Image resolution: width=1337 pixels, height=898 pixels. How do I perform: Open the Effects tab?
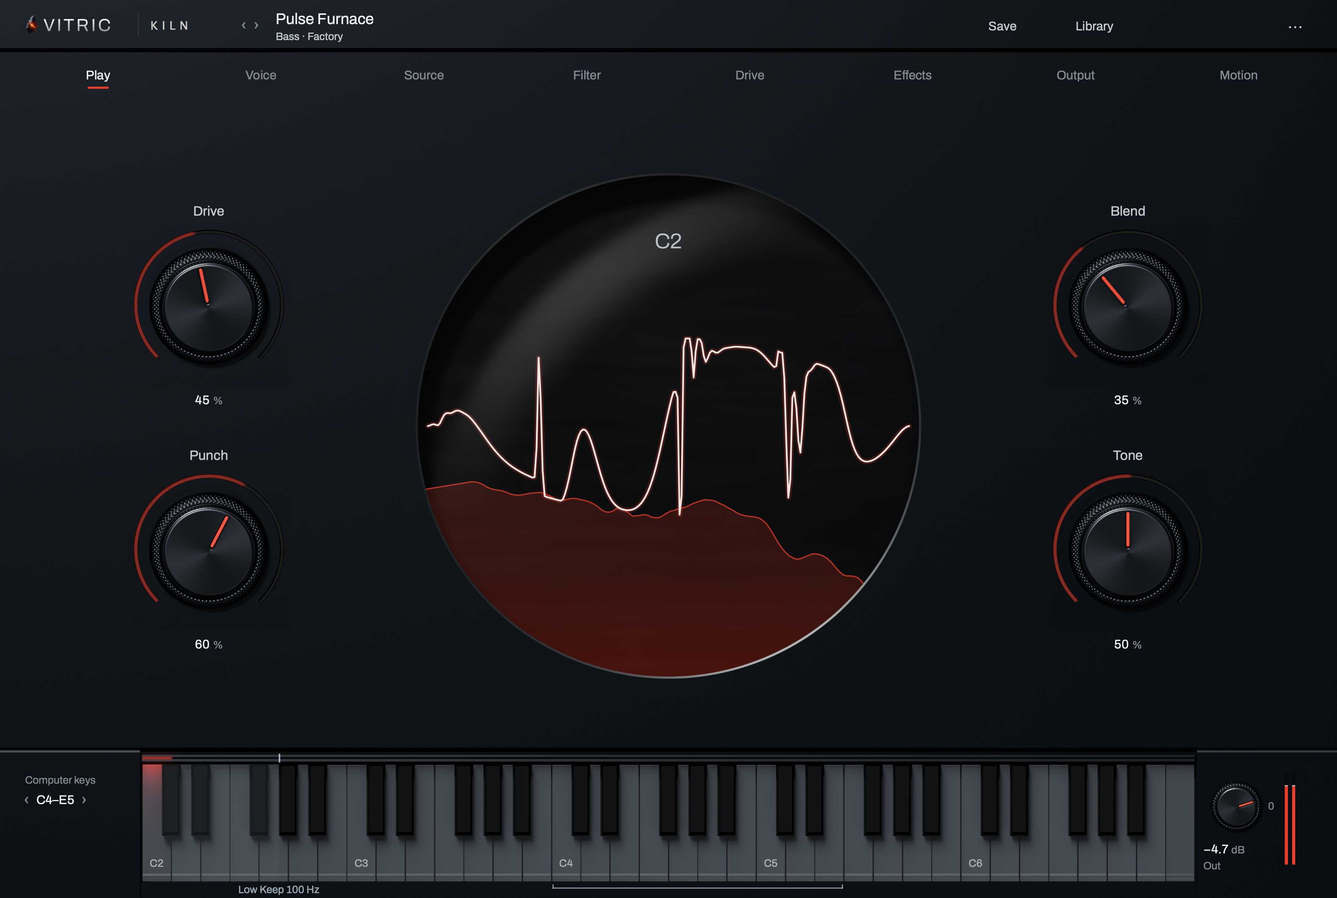tap(913, 75)
